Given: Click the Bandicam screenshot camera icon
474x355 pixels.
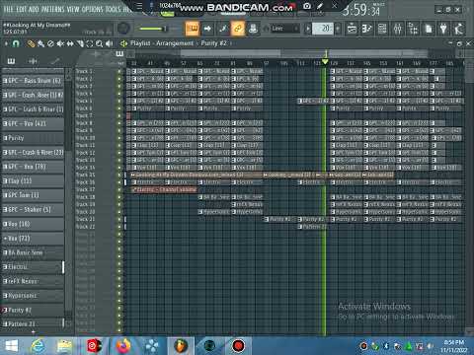Looking at the screenshot, I should tap(307, 6).
